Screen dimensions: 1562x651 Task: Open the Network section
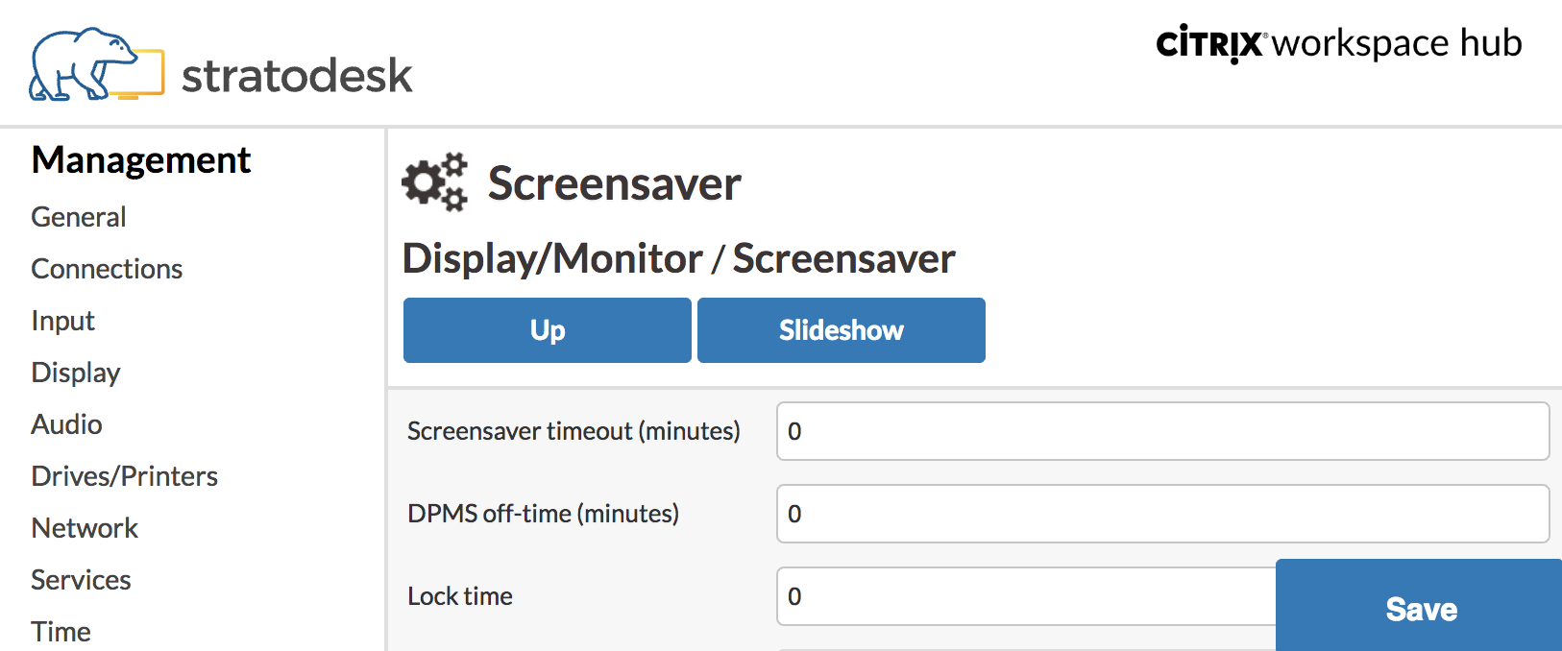(85, 528)
